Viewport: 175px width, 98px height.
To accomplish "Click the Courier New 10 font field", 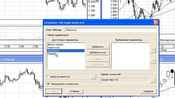I will [x=125, y=81].
